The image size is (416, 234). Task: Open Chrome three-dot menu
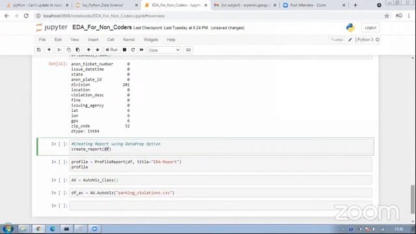click(x=409, y=16)
